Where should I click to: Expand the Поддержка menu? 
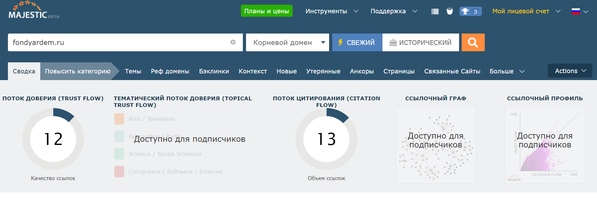click(394, 11)
